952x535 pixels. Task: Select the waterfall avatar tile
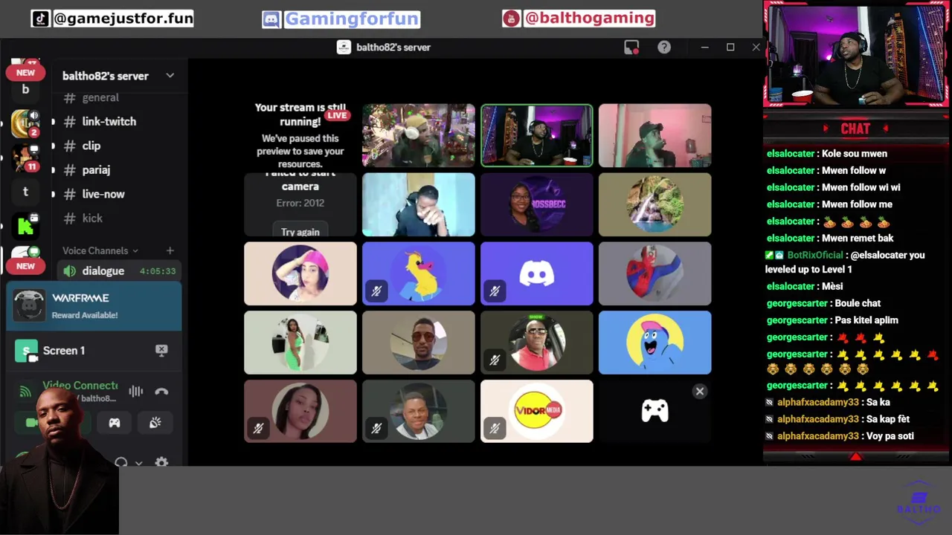(655, 204)
